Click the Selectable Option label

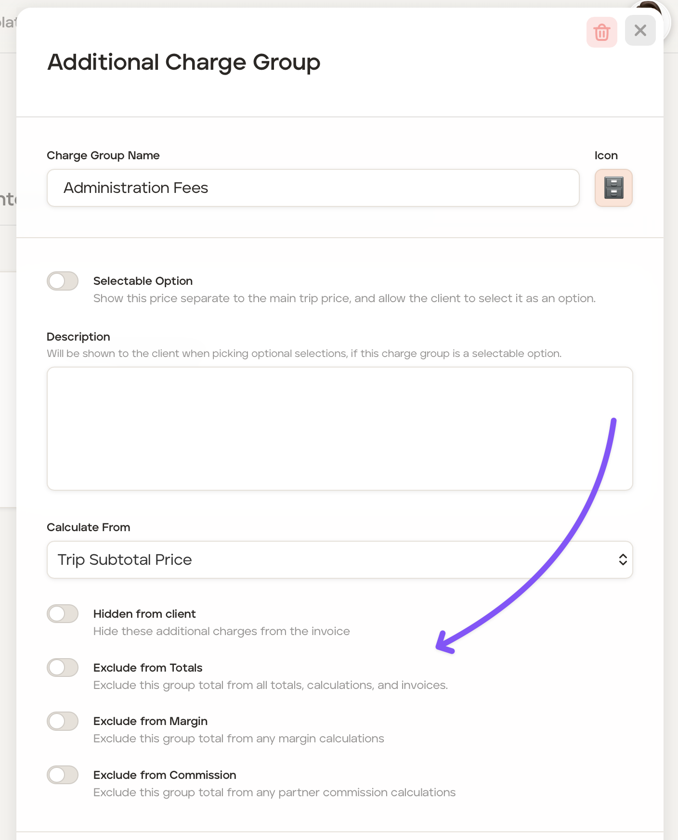(143, 281)
